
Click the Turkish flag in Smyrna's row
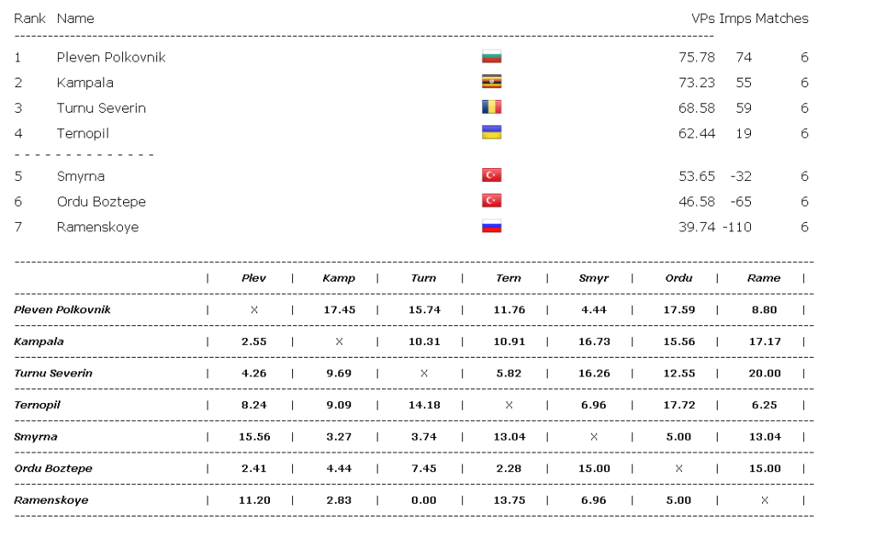coord(491,176)
